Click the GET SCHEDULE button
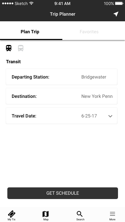 (x=63, y=193)
